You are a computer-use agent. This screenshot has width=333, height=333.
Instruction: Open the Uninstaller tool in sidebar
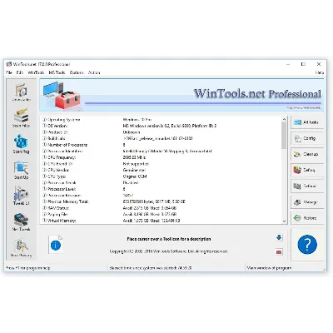(22, 92)
